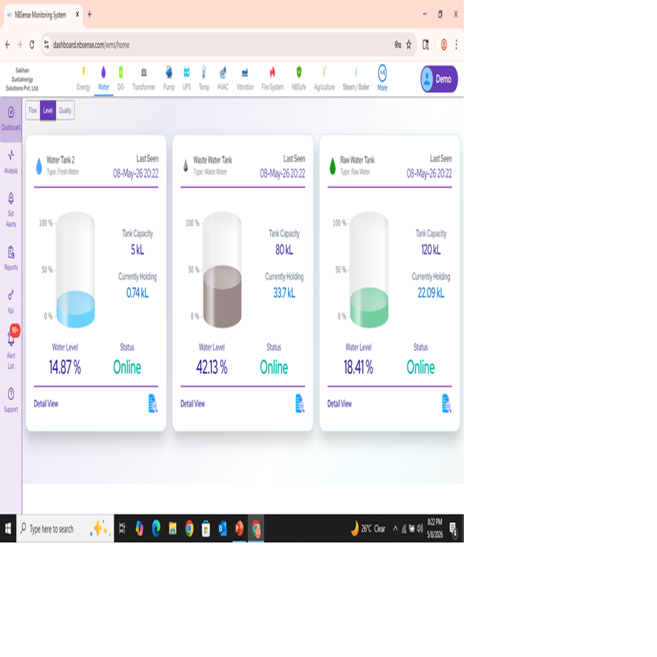Click the Water Tank 2 level cylinder
Viewport: 657px width, 657px height.
76,269
